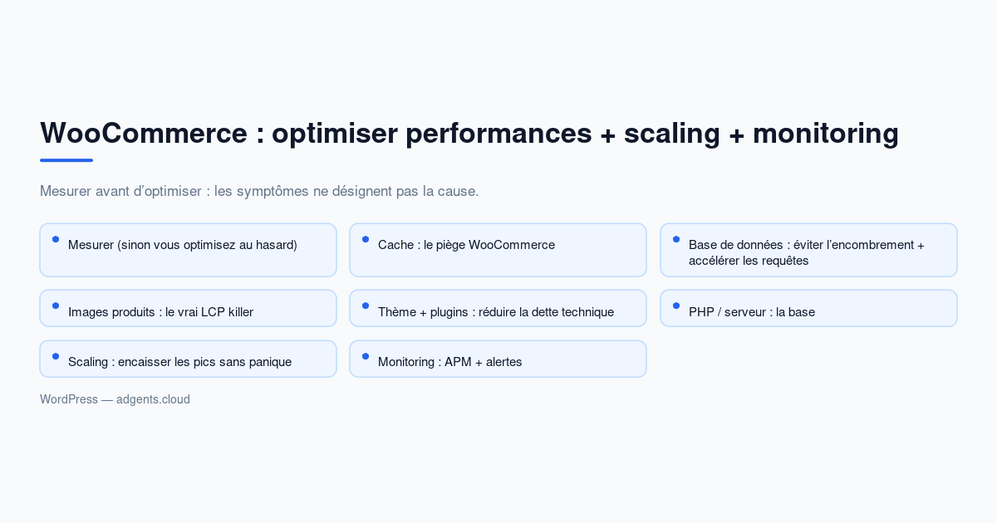Viewport: 997px width, 523px height.
Task: Open the 'Mesurer (sinon vous optimisez au hasard)' card
Action: click(188, 250)
